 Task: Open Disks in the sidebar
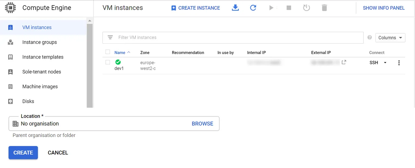[43, 101]
